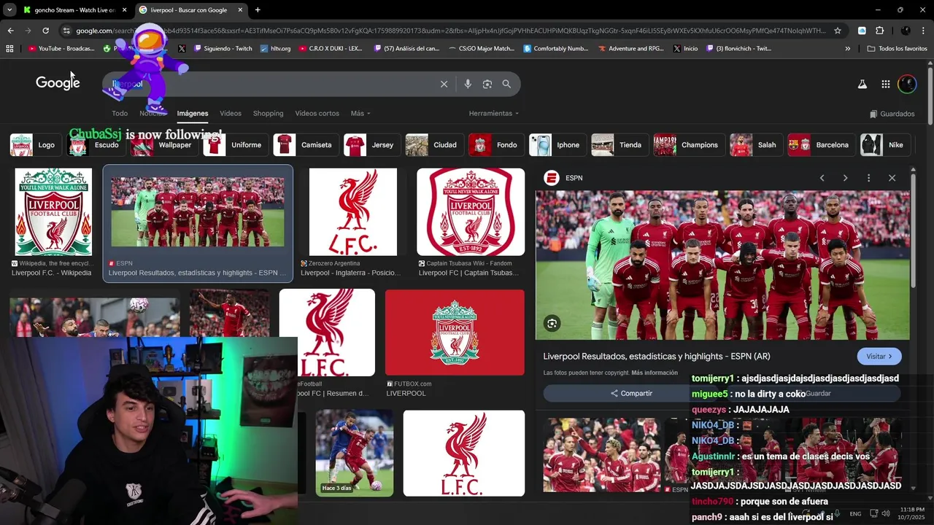Image resolution: width=934 pixels, height=525 pixels.
Task: Click the magnifier search icon
Action: coord(506,84)
